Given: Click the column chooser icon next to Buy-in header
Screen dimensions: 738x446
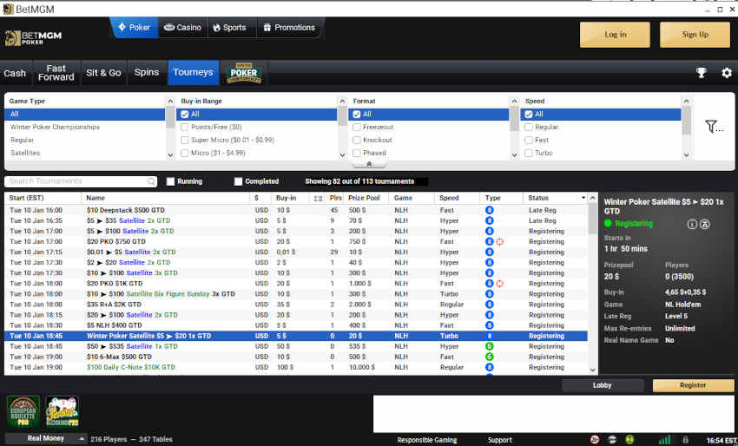Looking at the screenshot, I should tap(318, 199).
